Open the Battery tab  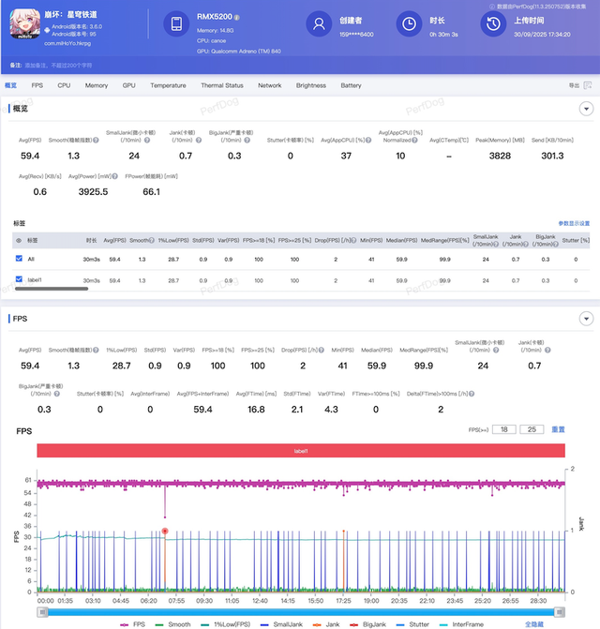coord(351,85)
